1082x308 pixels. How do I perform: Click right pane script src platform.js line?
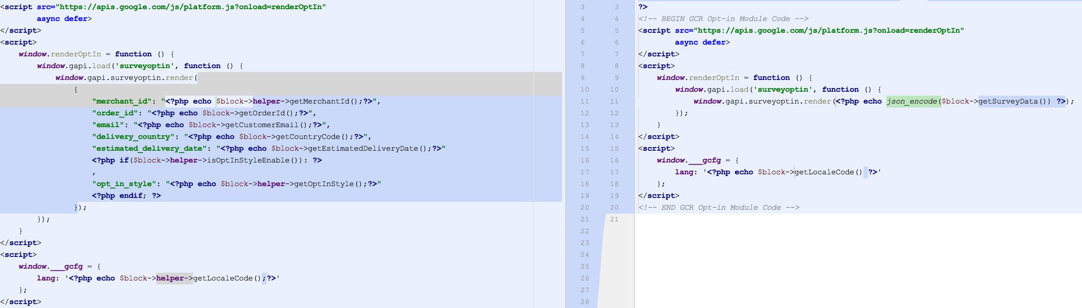[801, 31]
